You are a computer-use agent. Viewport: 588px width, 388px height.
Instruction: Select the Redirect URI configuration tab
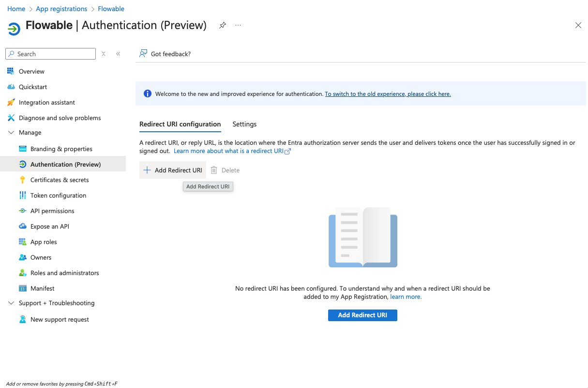180,124
